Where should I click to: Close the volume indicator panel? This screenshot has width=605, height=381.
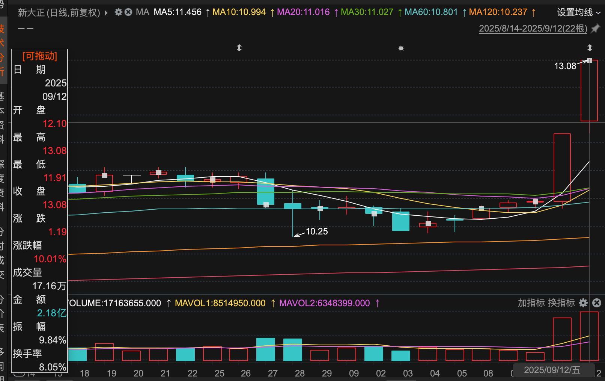click(597, 303)
